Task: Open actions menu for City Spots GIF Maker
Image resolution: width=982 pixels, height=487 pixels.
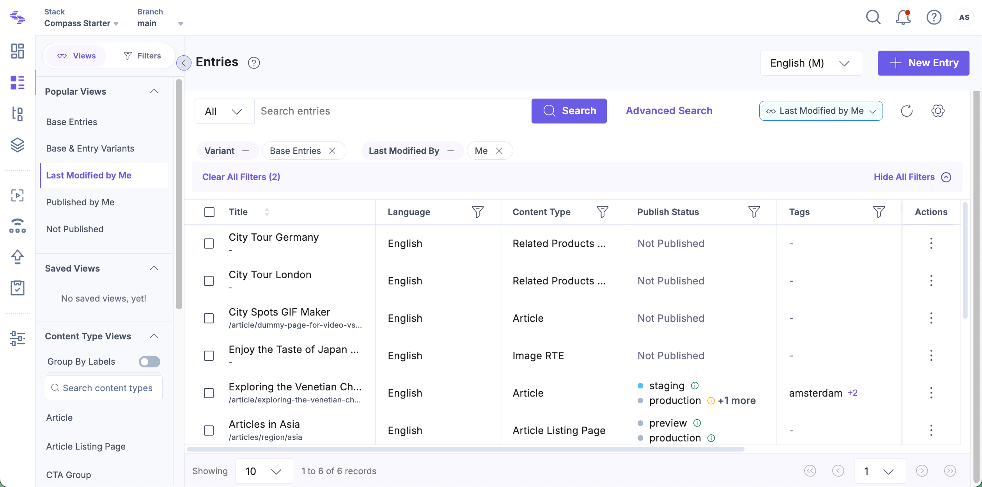Action: click(931, 318)
